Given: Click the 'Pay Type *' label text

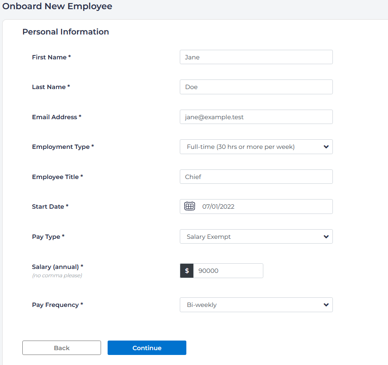Looking at the screenshot, I should tap(48, 237).
